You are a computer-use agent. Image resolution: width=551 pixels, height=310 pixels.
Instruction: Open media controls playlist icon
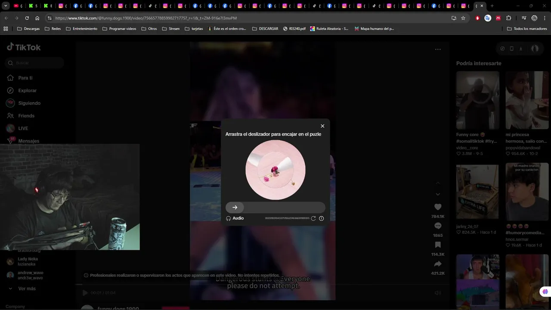click(x=524, y=18)
